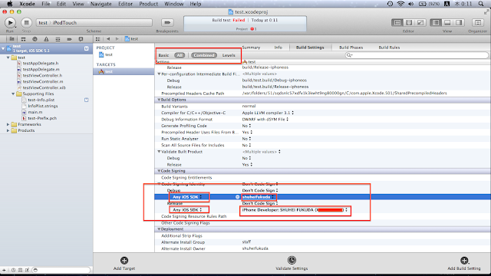Viewport: 491px width, 276px height.
Task: Show the Debug navigator icon
Action: (x=58, y=39)
